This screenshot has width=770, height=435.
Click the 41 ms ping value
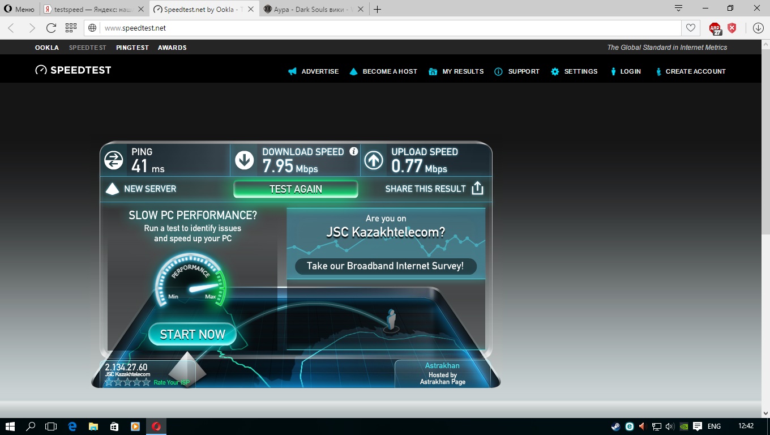[148, 166]
